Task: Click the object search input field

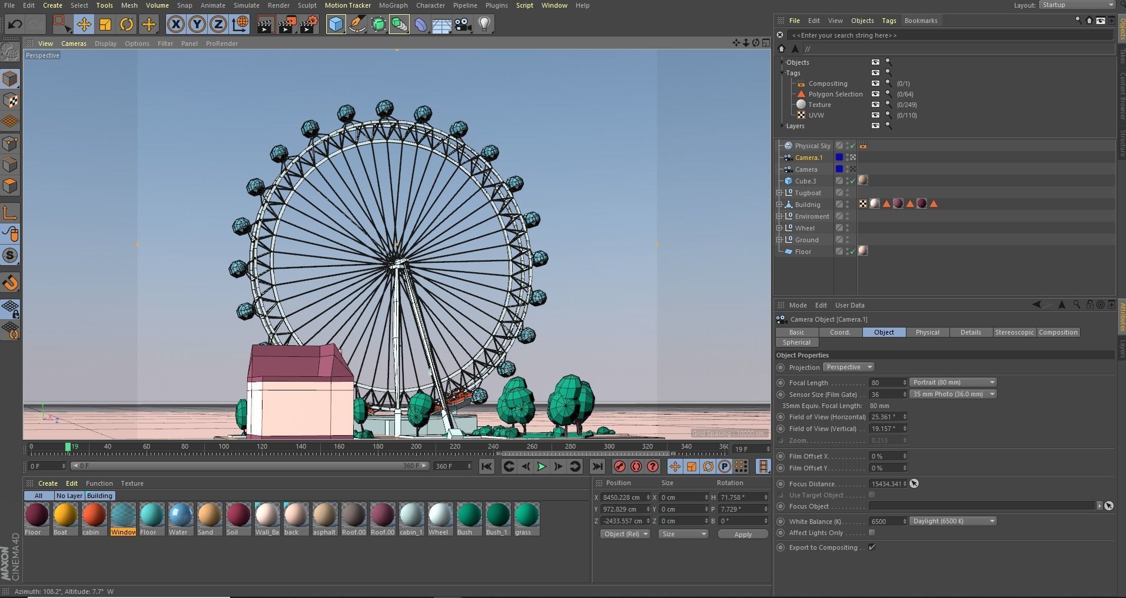Action: [x=950, y=35]
